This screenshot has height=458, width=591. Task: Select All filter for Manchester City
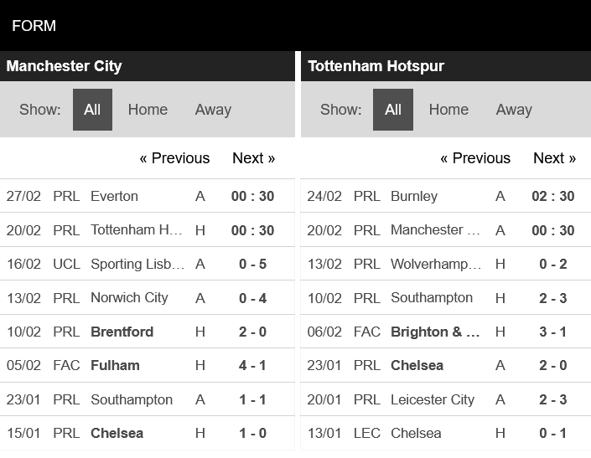tap(92, 110)
